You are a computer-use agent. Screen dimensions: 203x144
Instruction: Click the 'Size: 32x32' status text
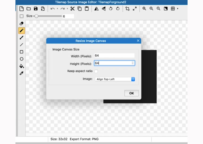click(59, 139)
